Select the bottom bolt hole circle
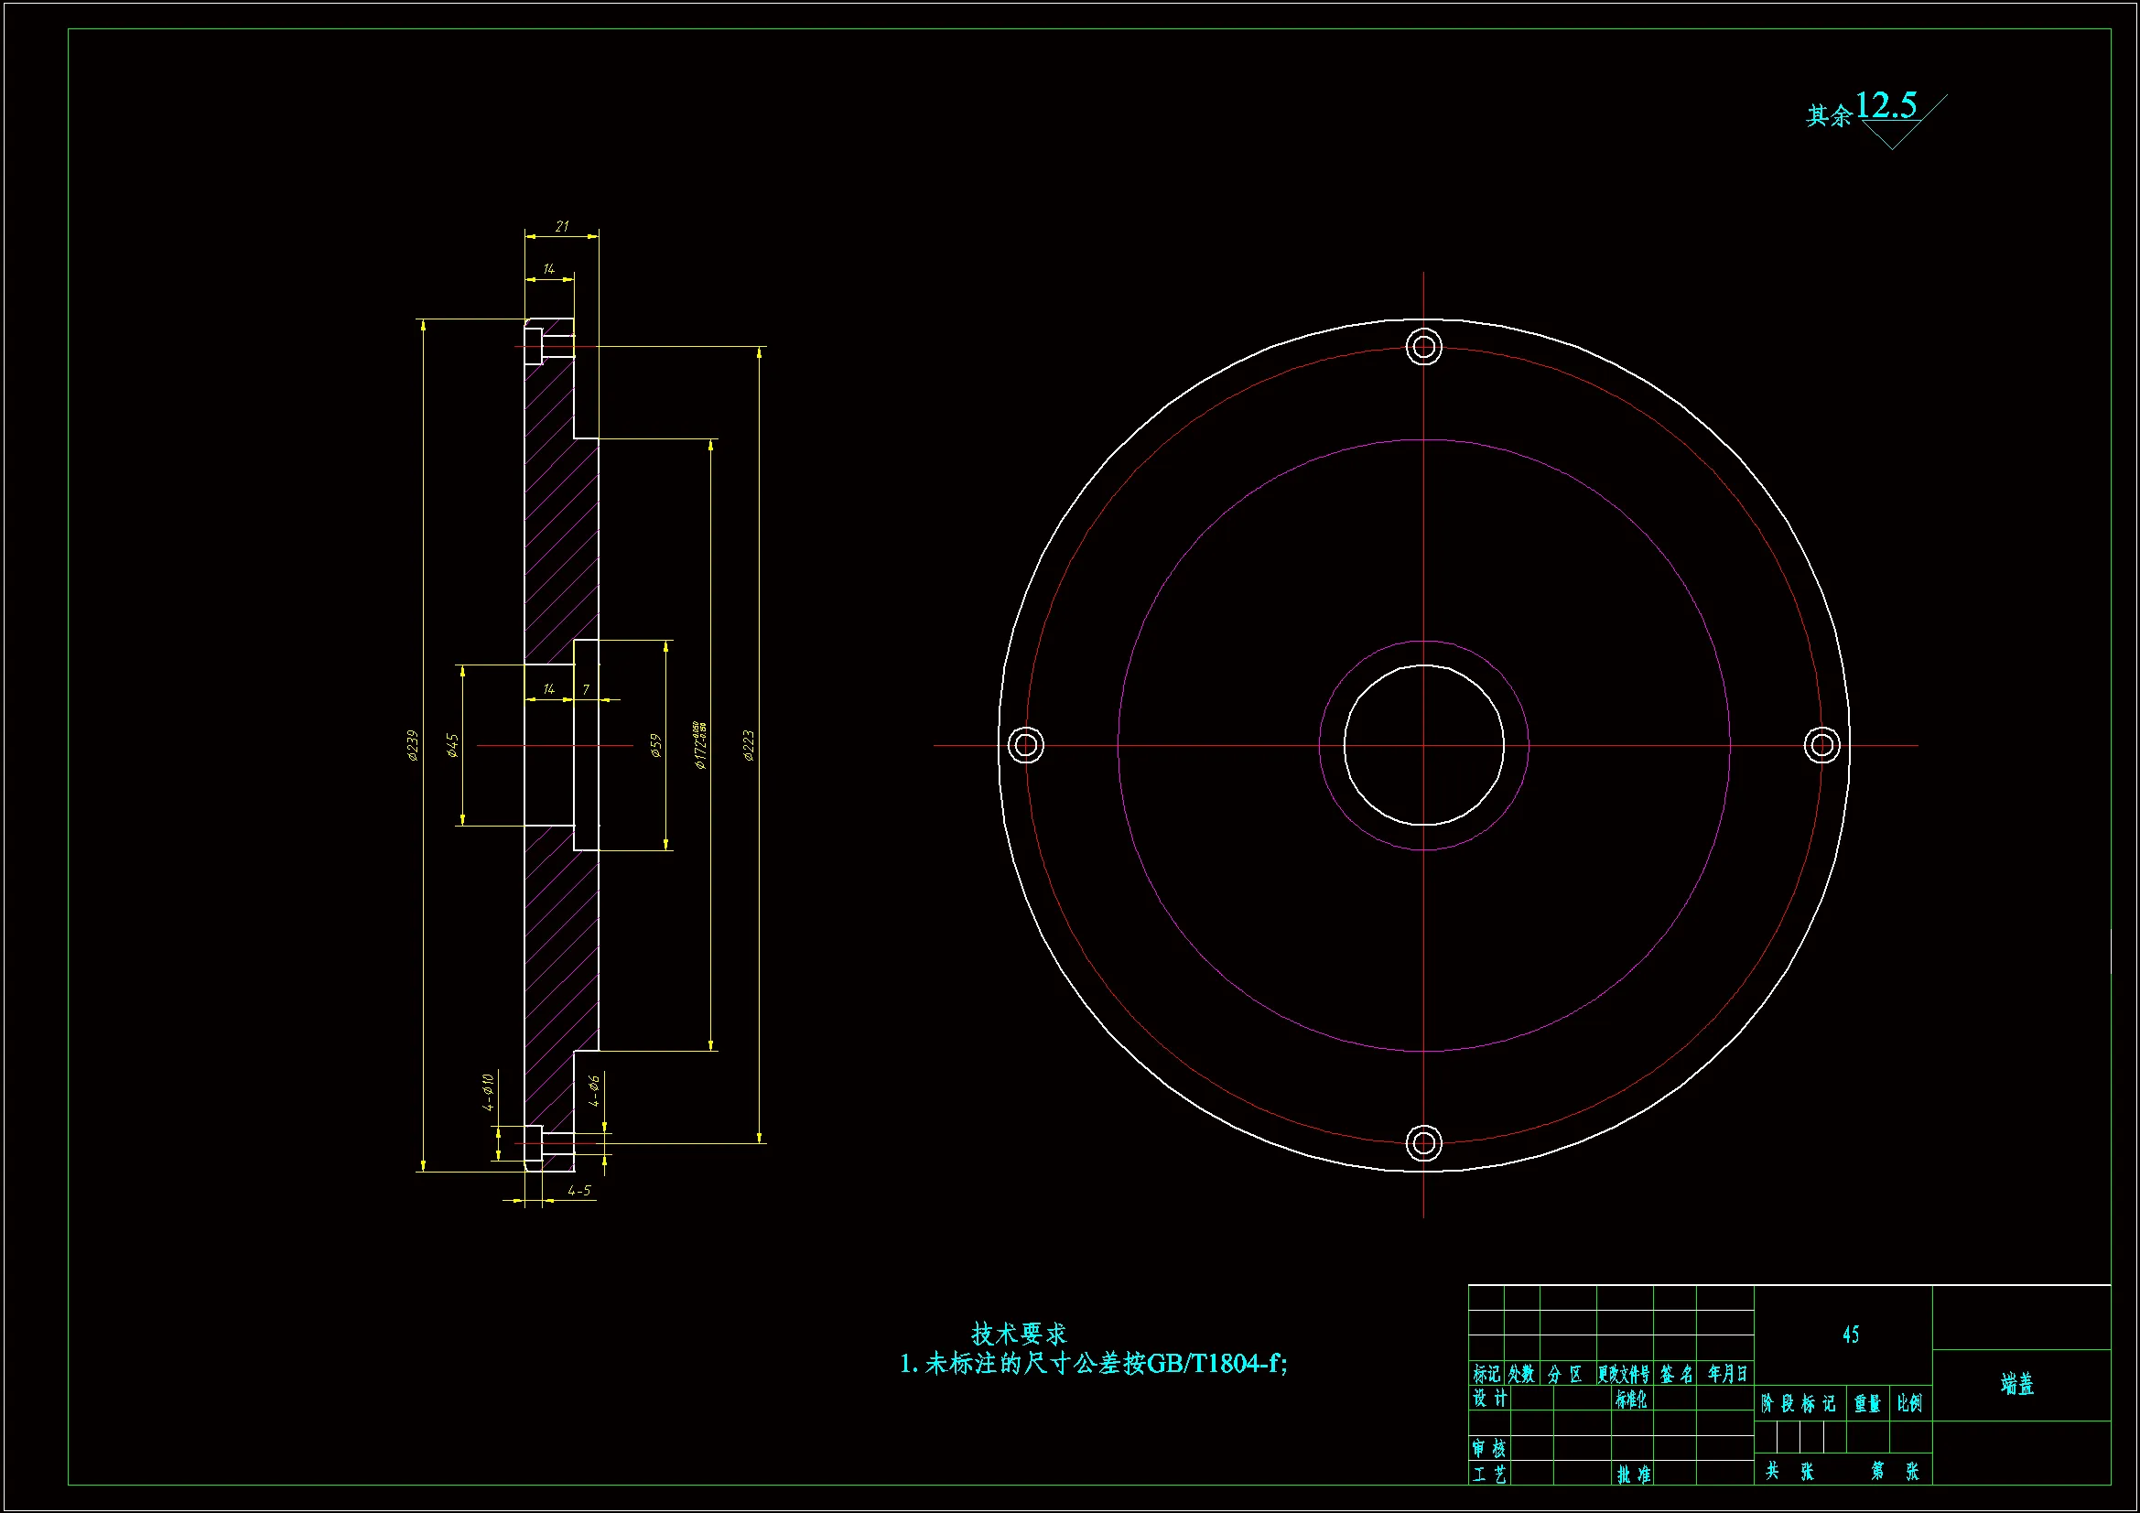 click(1423, 1143)
